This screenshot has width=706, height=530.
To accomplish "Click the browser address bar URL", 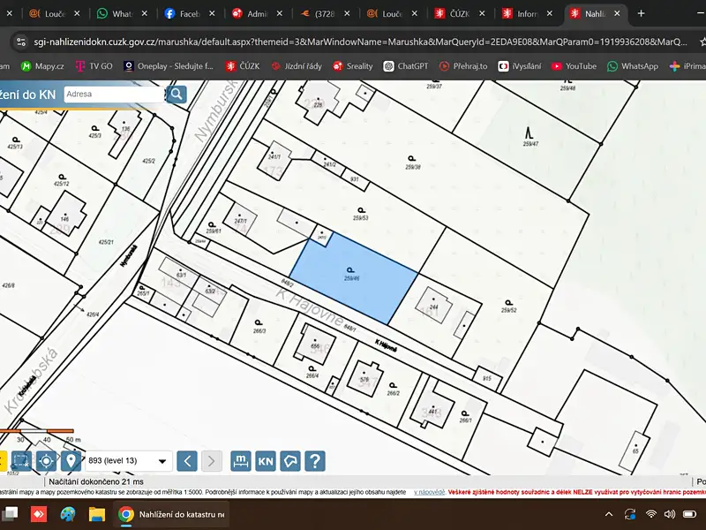I will coord(360,42).
